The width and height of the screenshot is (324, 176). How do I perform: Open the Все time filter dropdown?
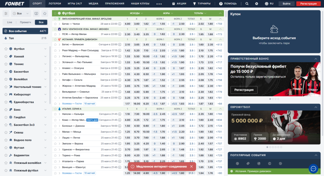21,13
